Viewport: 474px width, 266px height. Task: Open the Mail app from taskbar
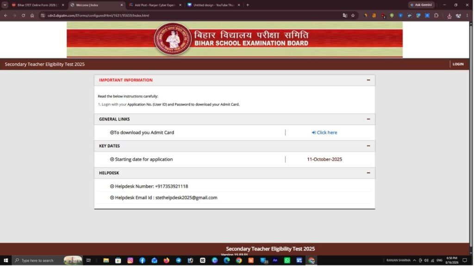pos(155,260)
